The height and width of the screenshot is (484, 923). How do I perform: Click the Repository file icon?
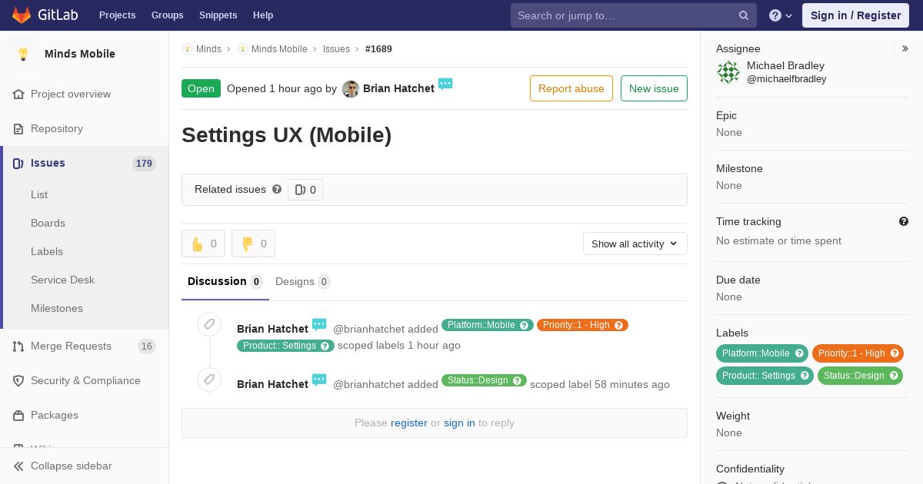coord(18,128)
